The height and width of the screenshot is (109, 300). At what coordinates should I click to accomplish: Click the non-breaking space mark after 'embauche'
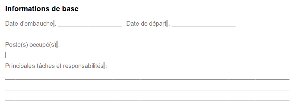pos(54,24)
